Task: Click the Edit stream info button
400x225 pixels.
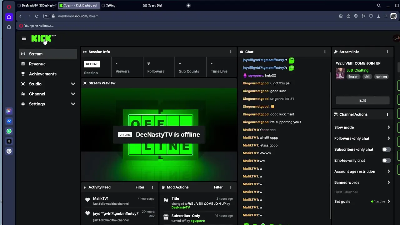Action: (x=362, y=100)
